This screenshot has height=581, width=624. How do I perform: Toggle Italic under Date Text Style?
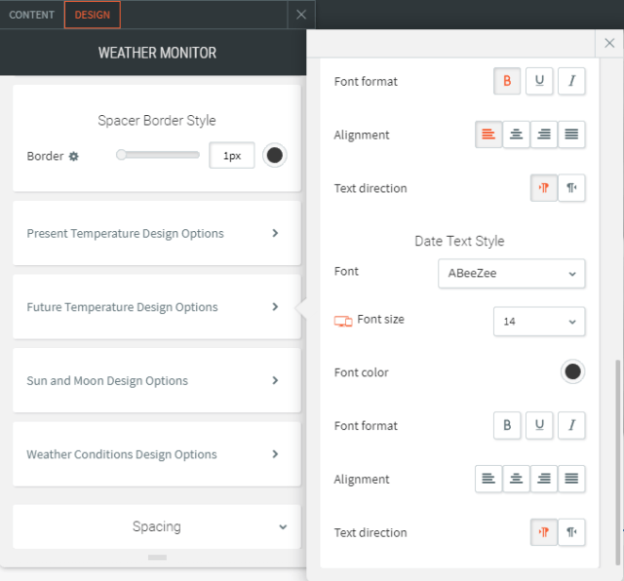click(x=571, y=425)
